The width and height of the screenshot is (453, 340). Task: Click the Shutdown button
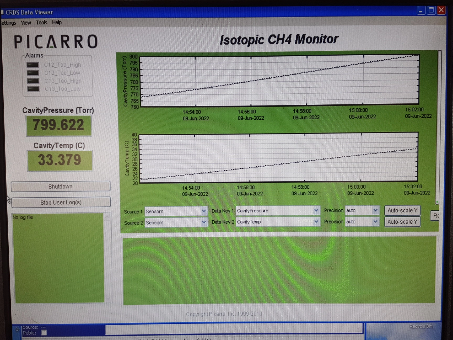click(60, 187)
